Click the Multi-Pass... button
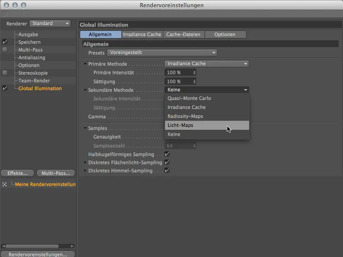 (56, 173)
